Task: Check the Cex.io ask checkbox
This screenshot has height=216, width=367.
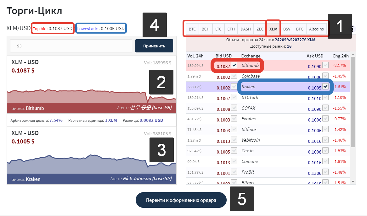Action: click(325, 150)
